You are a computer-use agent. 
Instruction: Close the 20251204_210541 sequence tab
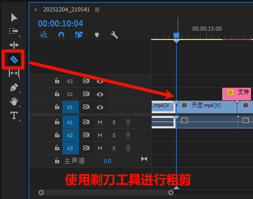(x=35, y=10)
